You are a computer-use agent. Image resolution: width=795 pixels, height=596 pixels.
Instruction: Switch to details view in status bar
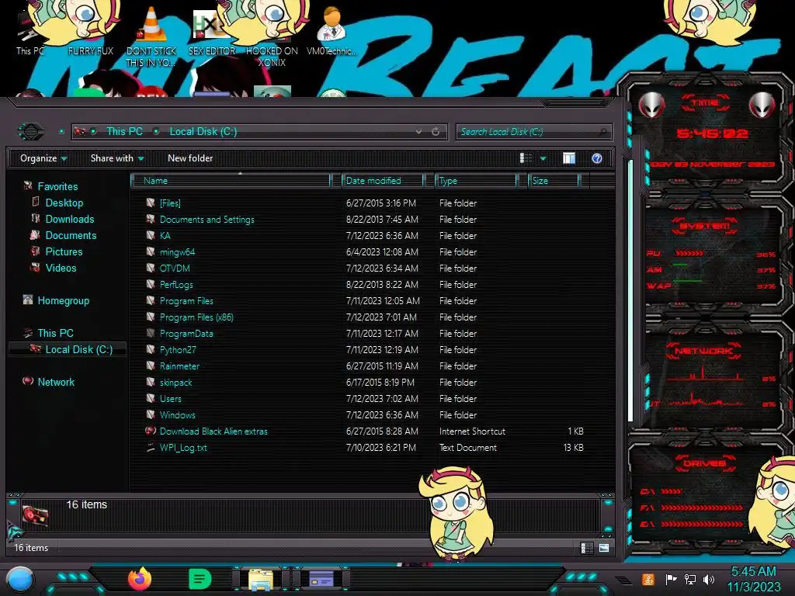pyautogui.click(x=586, y=548)
